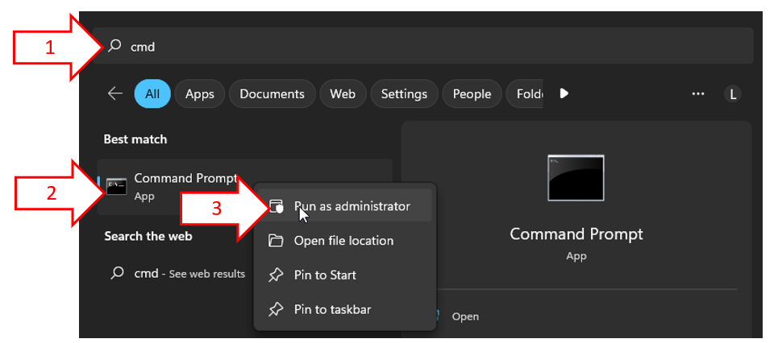Select the Web filter tab
778x343 pixels.
point(343,93)
